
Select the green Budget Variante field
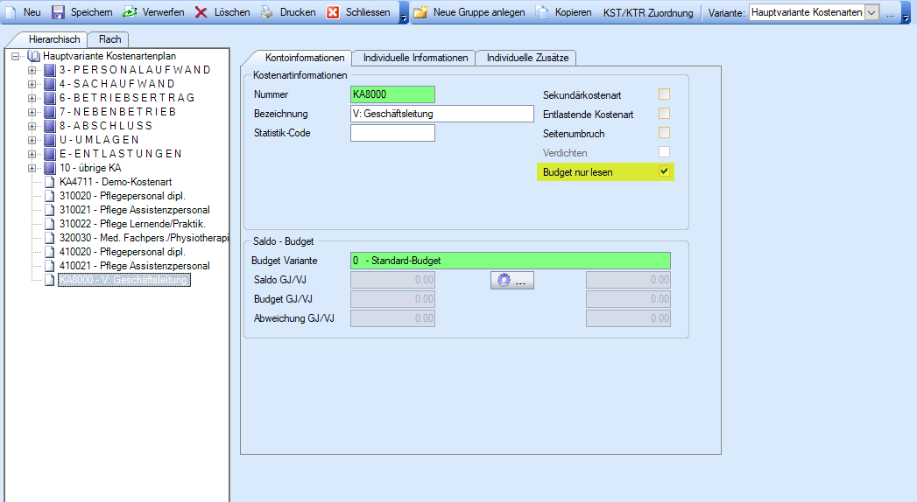510,261
